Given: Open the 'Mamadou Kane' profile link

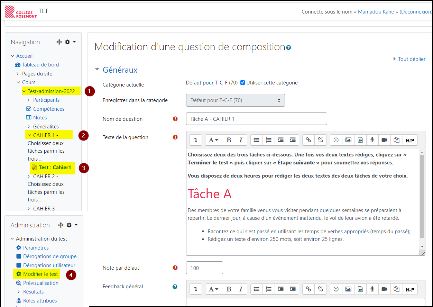Looking at the screenshot, I should (x=376, y=11).
